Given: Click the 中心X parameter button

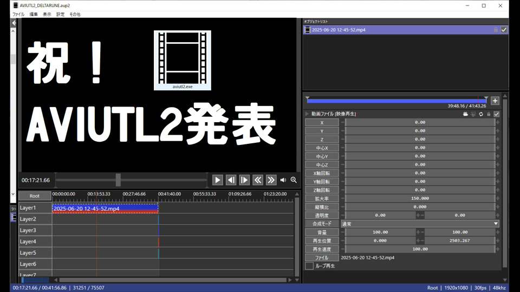Looking at the screenshot, I should point(322,148).
